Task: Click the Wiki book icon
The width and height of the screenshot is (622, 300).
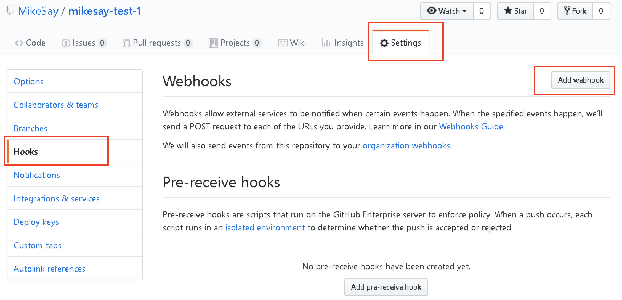Action: point(283,43)
